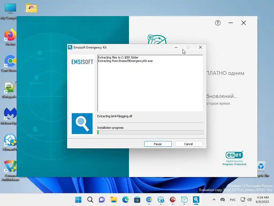Select 'Extracting from EmsisoftEmergencyKit.exe' line
274x206 pixels.
[x=125, y=61]
